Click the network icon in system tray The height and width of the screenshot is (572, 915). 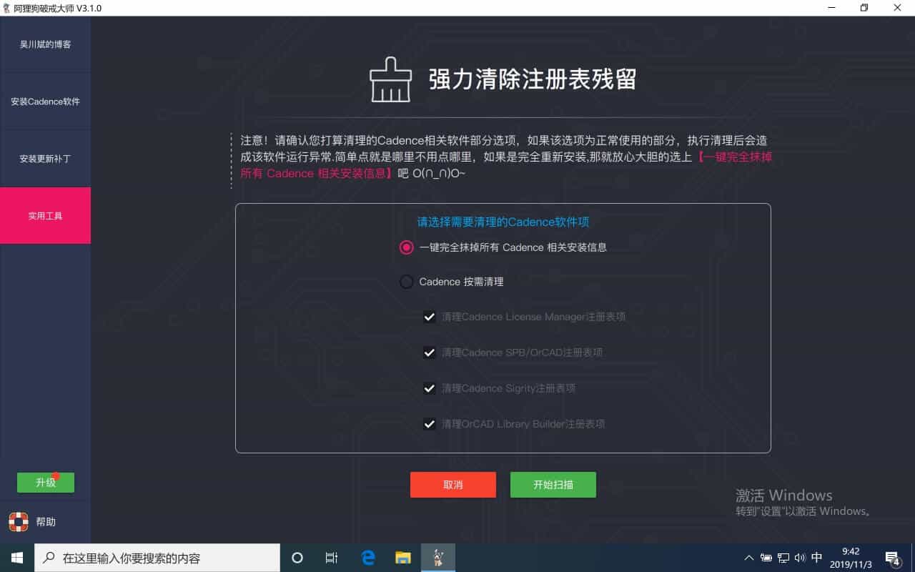click(x=783, y=558)
